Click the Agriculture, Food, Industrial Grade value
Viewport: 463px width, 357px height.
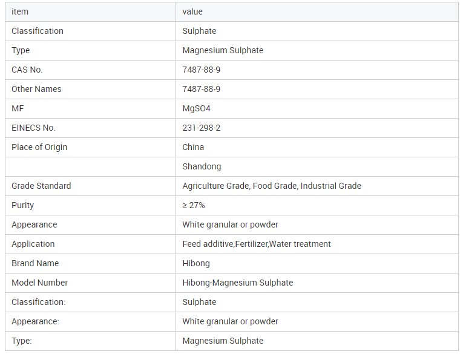click(271, 186)
